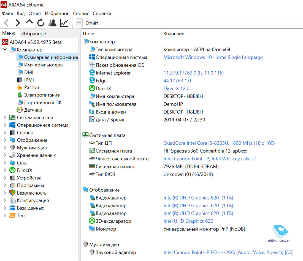
Task: Open the Справка menu
Action: [x=102, y=14]
